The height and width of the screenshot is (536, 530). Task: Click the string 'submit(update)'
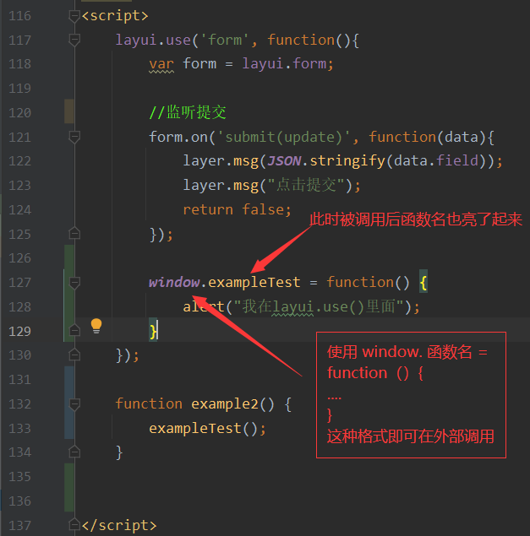[284, 138]
